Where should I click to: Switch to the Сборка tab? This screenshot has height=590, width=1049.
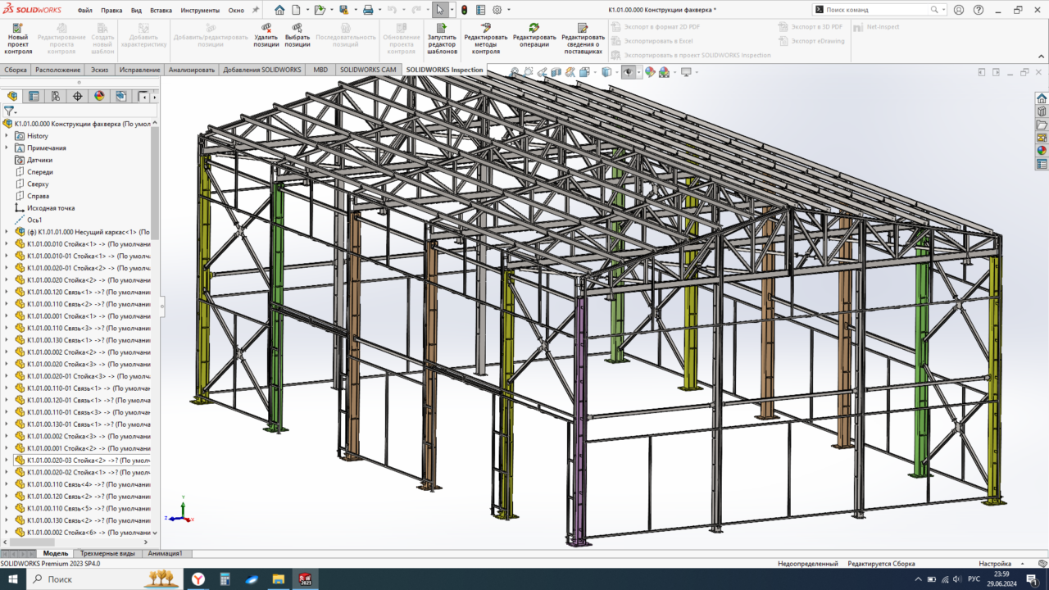[x=16, y=70]
